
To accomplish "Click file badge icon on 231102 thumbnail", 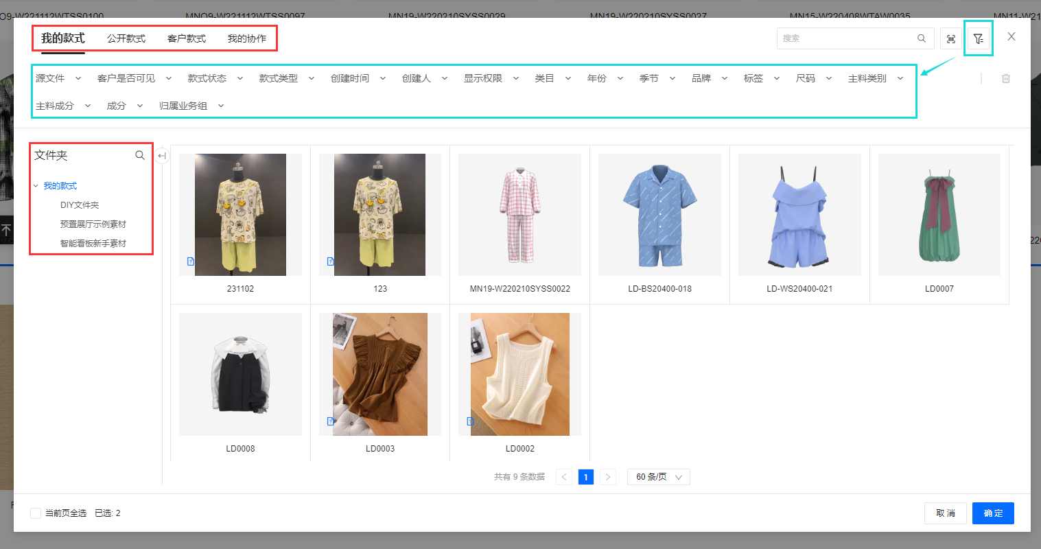I will tap(191, 261).
